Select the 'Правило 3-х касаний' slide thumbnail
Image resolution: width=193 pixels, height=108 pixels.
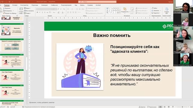point(12,45)
